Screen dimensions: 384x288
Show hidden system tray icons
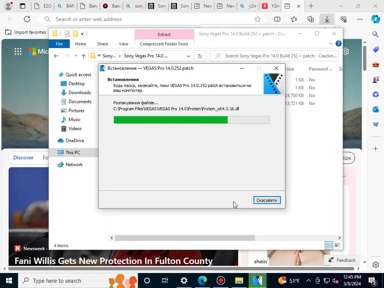309,280
